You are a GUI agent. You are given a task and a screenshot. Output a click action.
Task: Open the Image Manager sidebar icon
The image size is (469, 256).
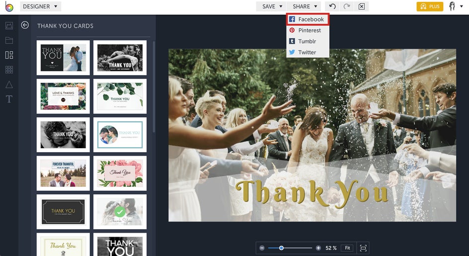(x=9, y=26)
